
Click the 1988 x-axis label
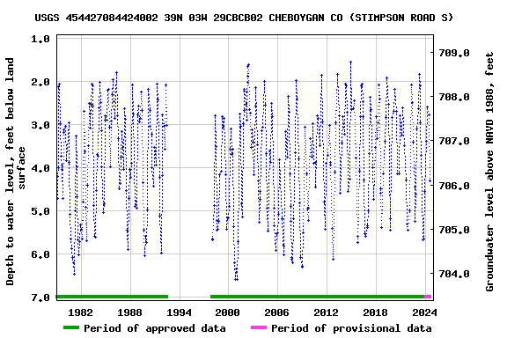(129, 312)
